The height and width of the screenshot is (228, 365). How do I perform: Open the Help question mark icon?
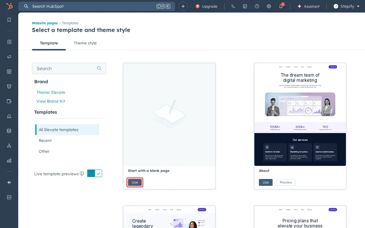tap(257, 6)
